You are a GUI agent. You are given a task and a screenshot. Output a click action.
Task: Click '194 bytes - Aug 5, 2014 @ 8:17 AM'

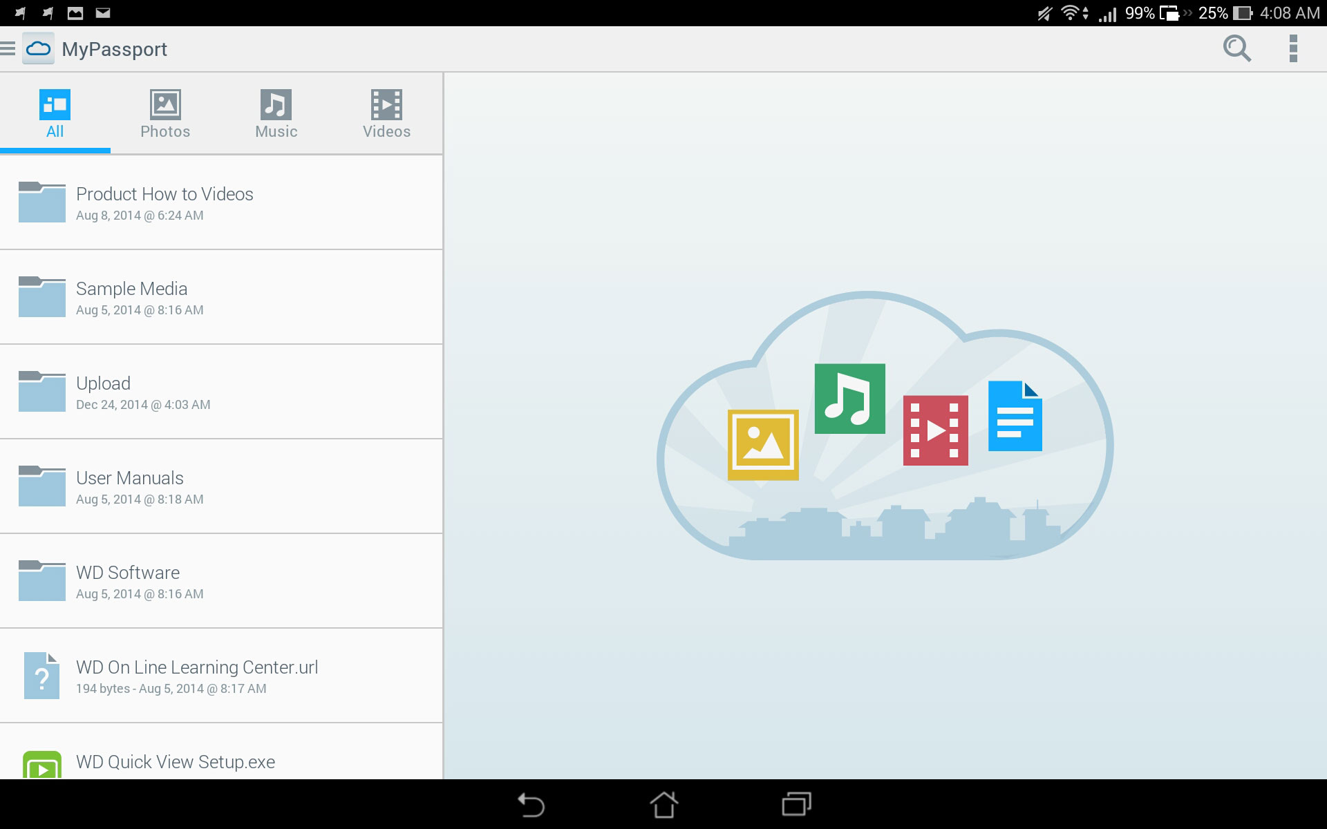(171, 689)
